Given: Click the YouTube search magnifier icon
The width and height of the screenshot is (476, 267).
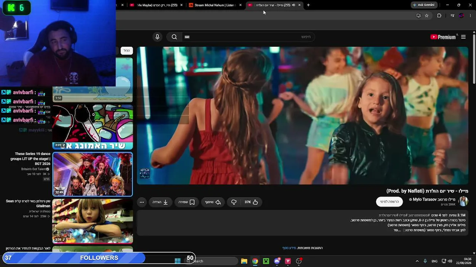Looking at the screenshot, I should click(x=174, y=37).
